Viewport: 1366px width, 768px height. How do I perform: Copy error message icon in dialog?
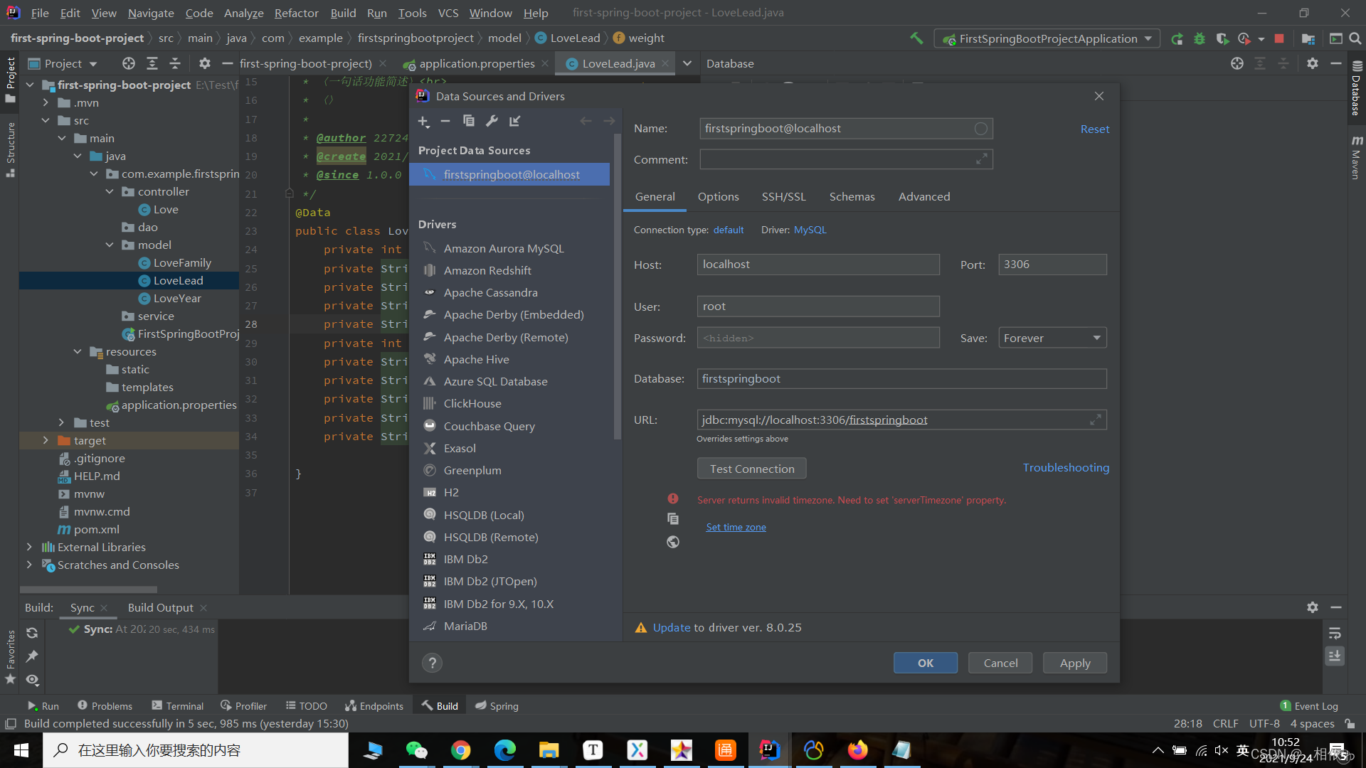point(673,519)
